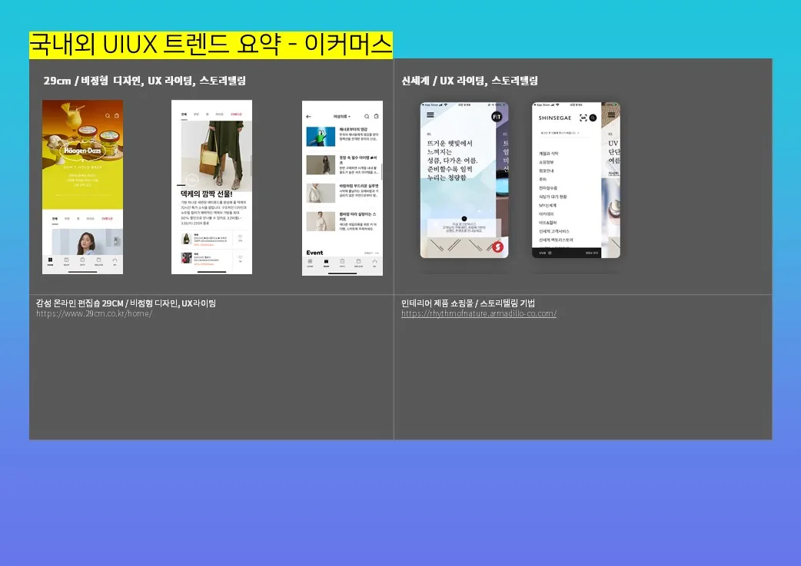Tap QR scan icon beside SHINSEGAE logo

583,118
